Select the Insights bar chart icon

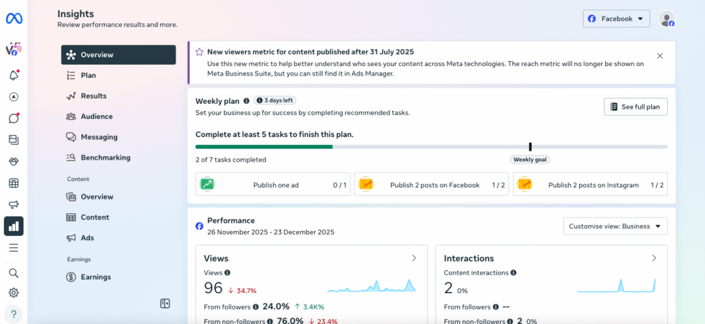14,226
